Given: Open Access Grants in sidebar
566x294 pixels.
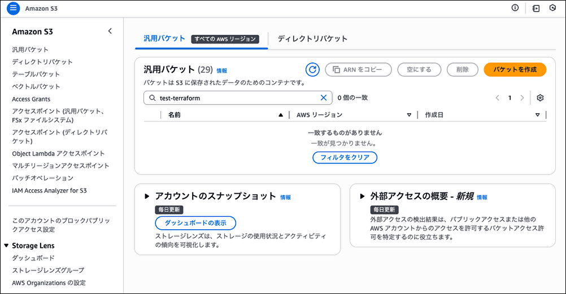Looking at the screenshot, I should [31, 99].
